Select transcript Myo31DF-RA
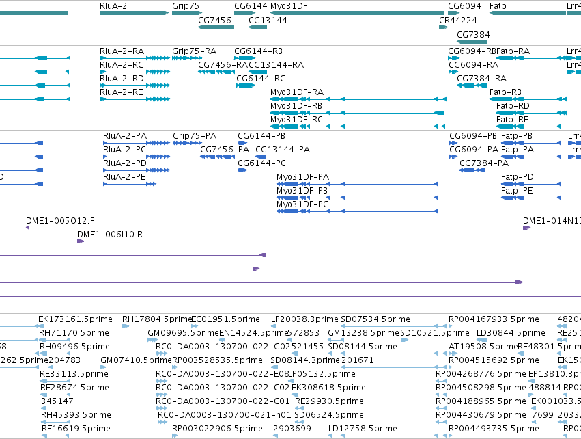The height and width of the screenshot is (439, 581). (358, 99)
